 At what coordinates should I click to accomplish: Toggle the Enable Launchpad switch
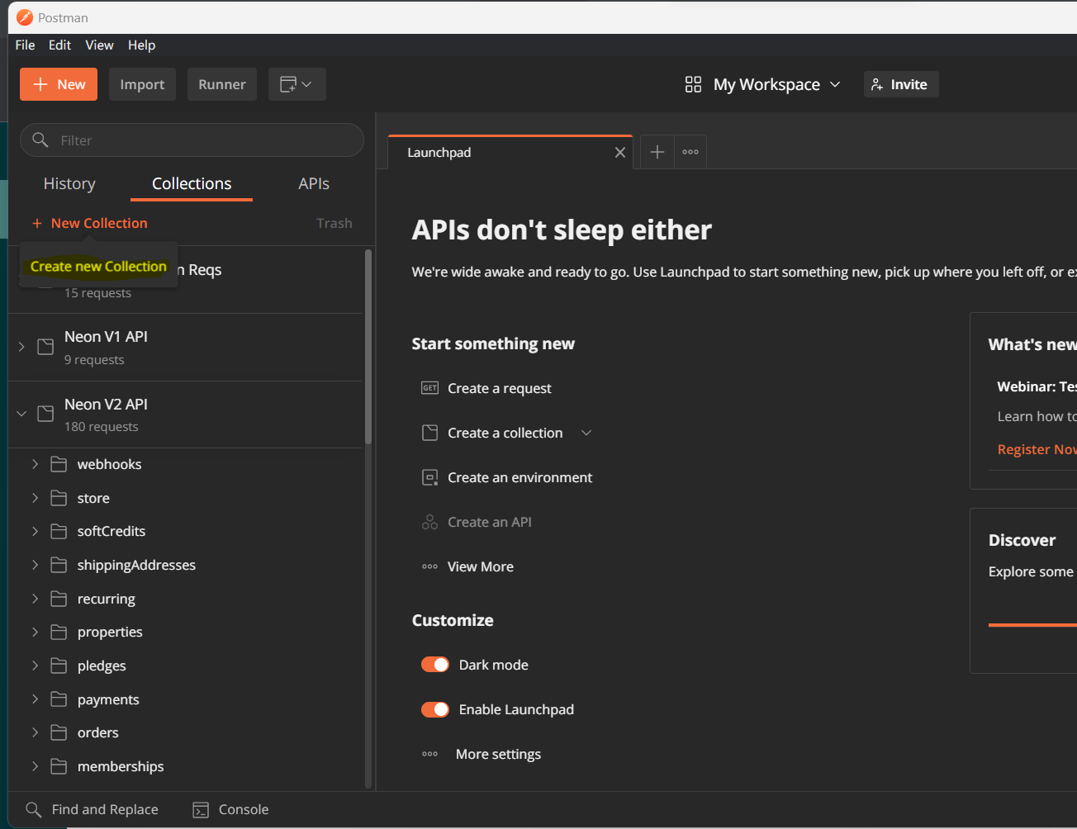pos(435,709)
